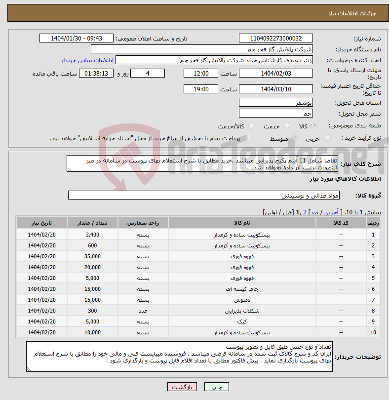This screenshot has width=389, height=400.
Task: Click the چاپ print button
Action: coord(217,387)
